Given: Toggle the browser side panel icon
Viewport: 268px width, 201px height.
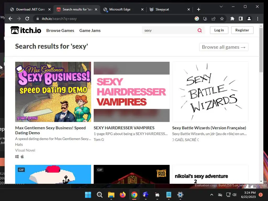Looking at the screenshot, I should (241, 19).
